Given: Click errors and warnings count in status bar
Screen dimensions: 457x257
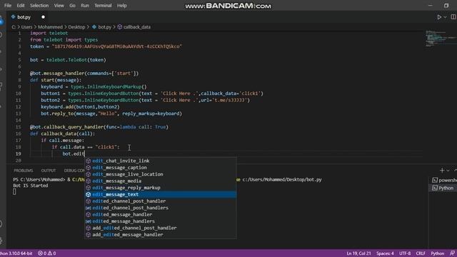Looking at the screenshot, I should (47, 253).
